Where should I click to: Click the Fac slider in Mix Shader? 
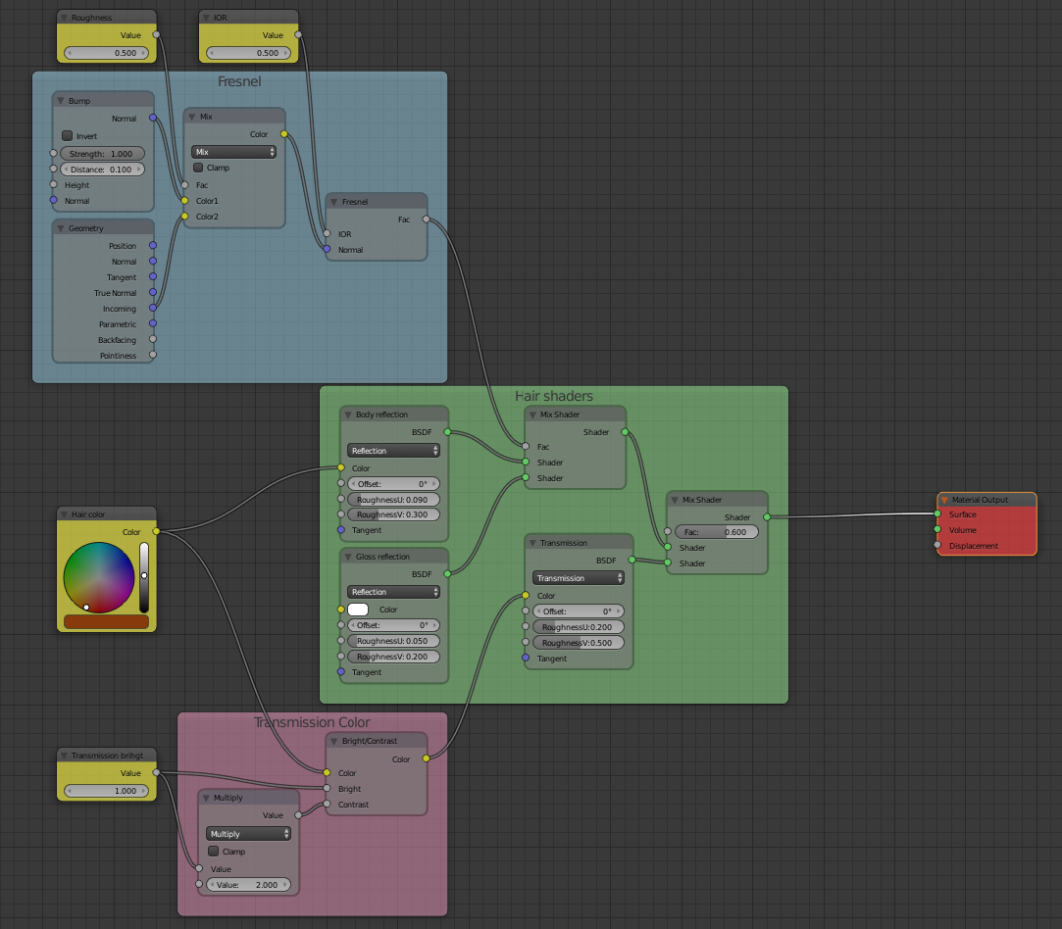pos(716,532)
